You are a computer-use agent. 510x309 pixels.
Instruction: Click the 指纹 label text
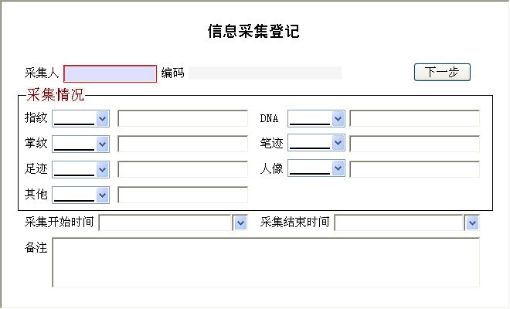click(36, 117)
